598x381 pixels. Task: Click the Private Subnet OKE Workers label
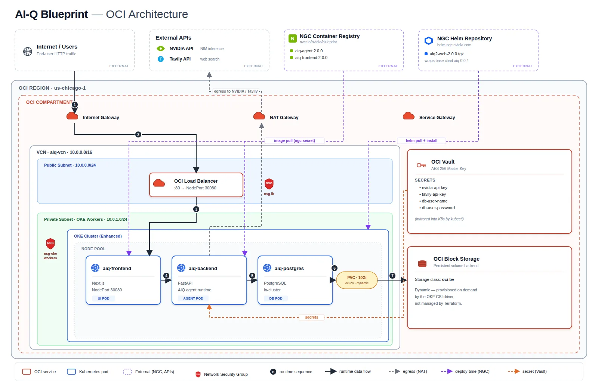tap(86, 219)
